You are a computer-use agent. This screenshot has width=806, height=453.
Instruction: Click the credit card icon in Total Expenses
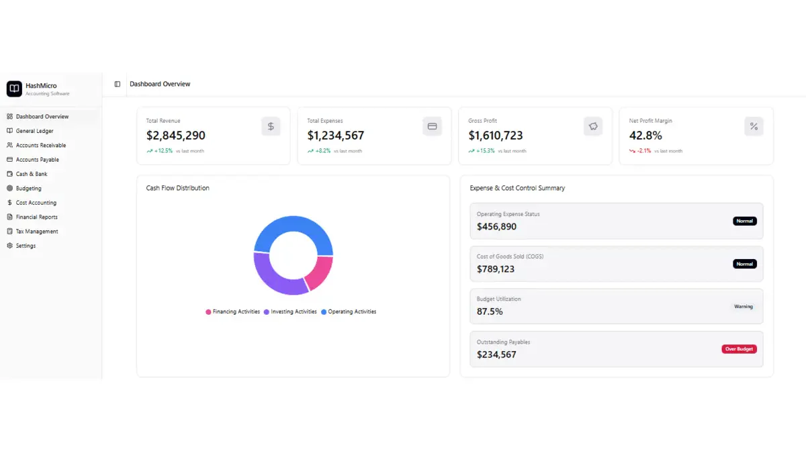(432, 126)
